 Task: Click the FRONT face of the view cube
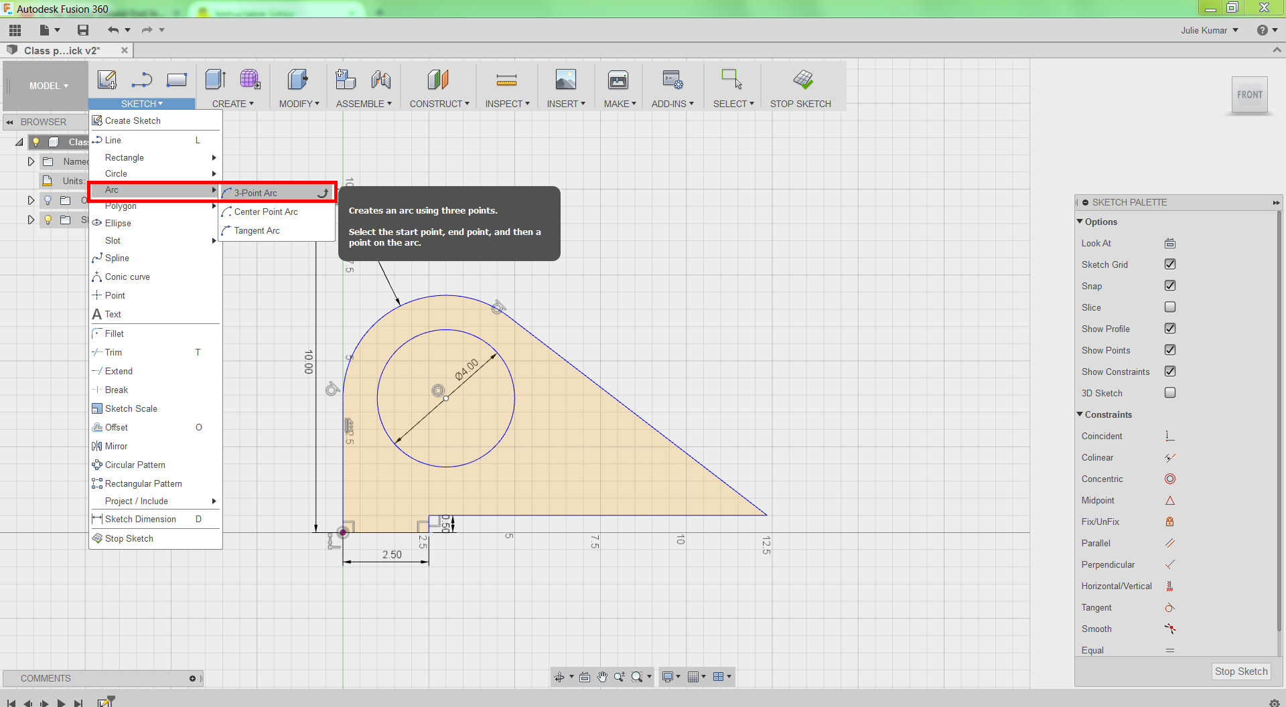pos(1249,95)
